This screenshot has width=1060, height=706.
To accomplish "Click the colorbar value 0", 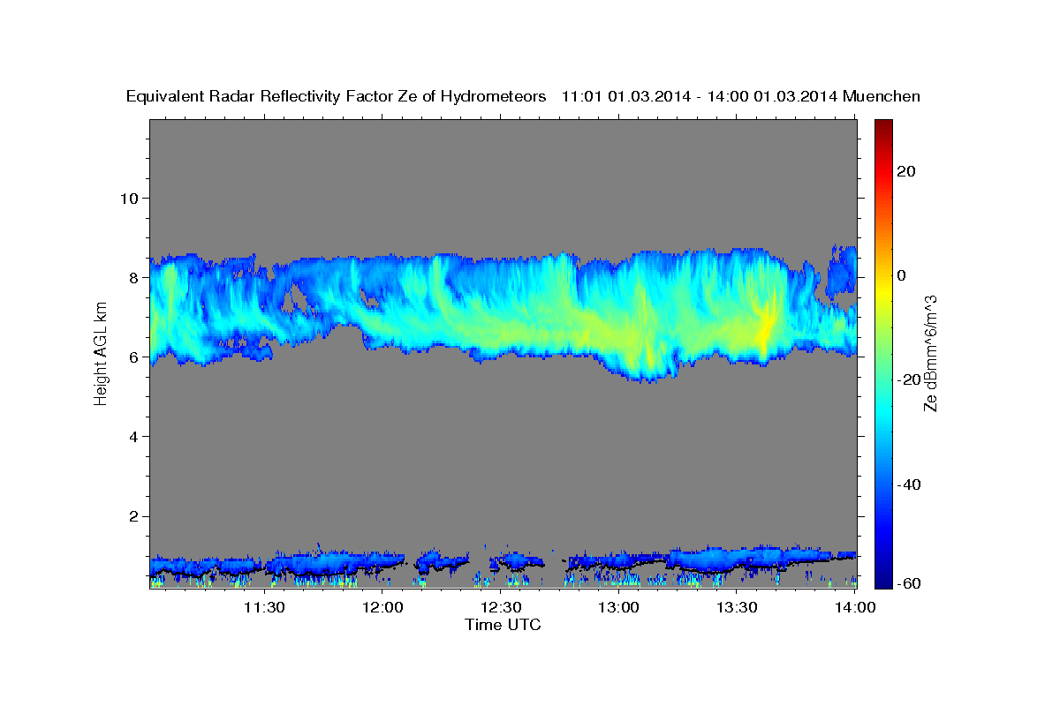I will tap(902, 275).
